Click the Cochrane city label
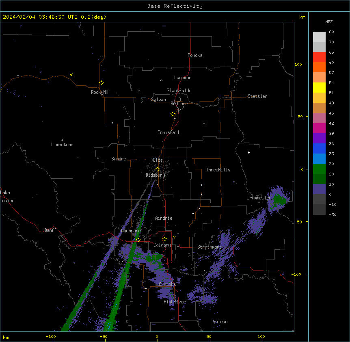The image size is (350, 342). 131,231
